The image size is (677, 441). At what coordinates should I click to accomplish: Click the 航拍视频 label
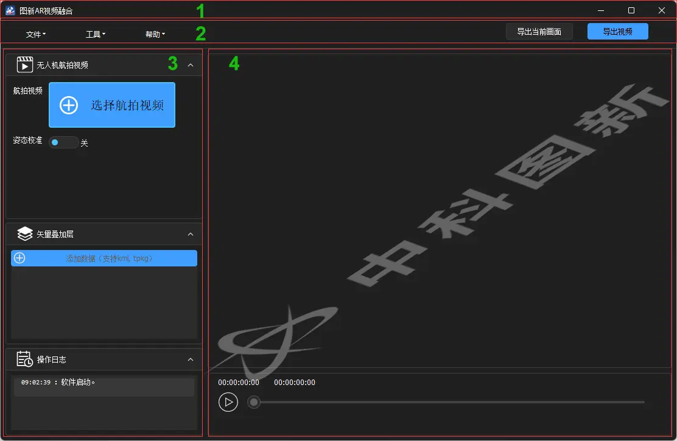click(27, 91)
